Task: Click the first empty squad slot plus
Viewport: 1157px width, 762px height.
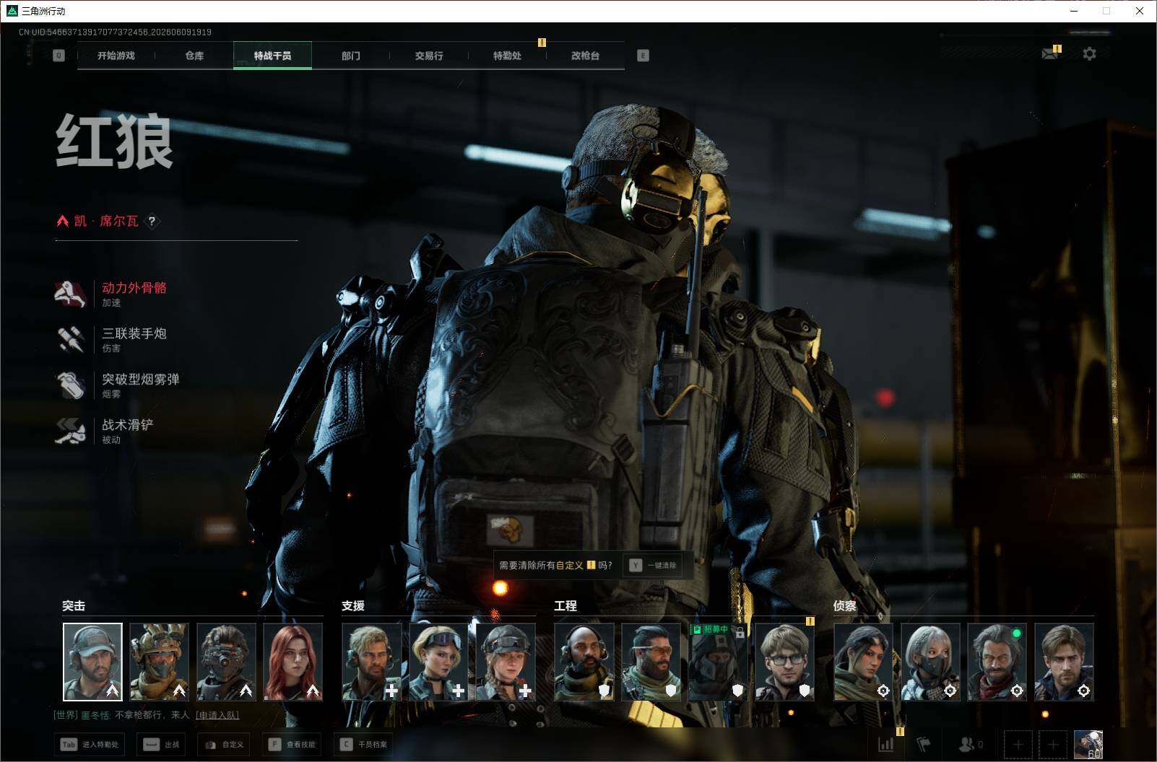Action: click(1018, 744)
